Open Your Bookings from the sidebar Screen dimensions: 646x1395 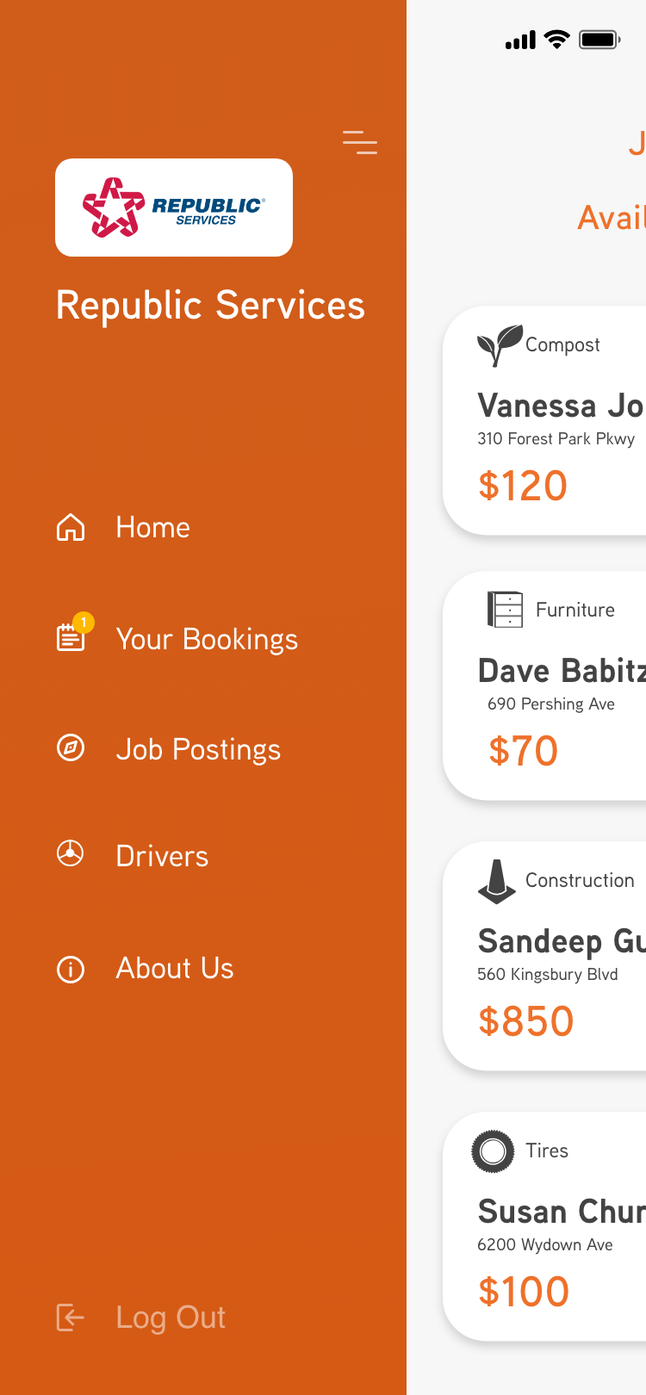[x=207, y=639]
